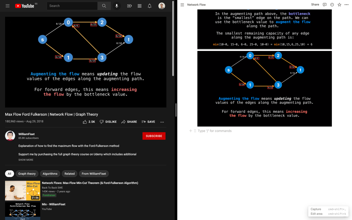Open Mix - WilliamFiset playlist title
The width and height of the screenshot is (352, 220).
pyautogui.click(x=53, y=204)
